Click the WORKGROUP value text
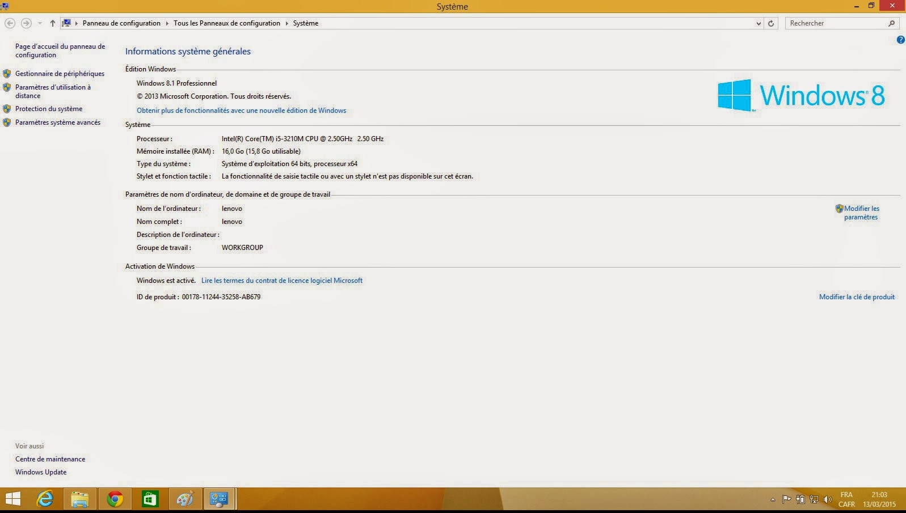Screen dimensions: 906x513 242,248
